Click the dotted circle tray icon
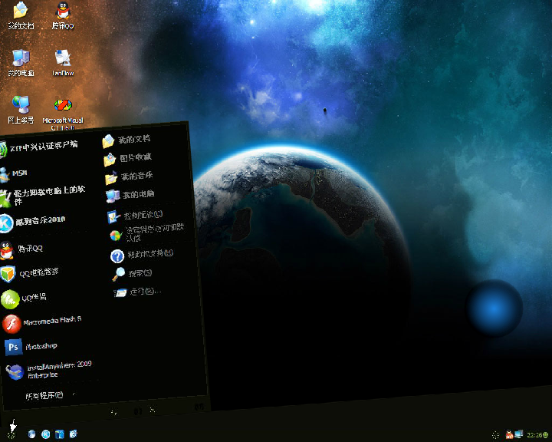 coord(496,435)
